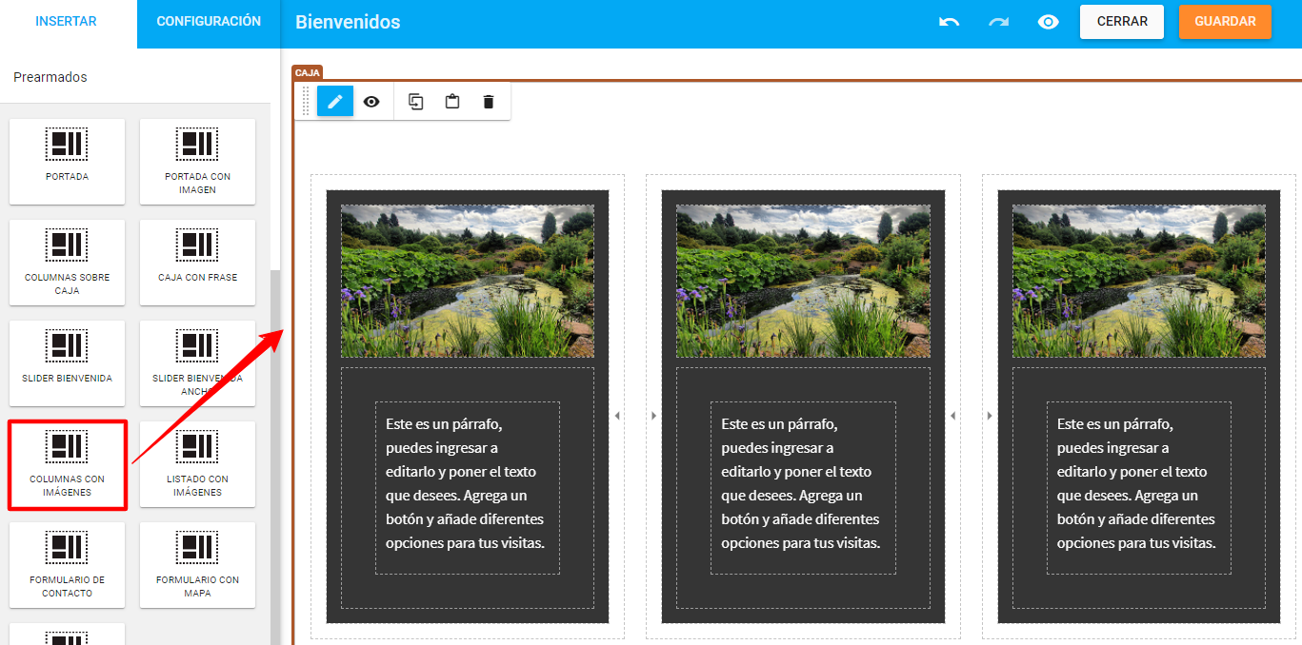Insert the PORTADA template
1302x645 pixels.
tap(67, 161)
